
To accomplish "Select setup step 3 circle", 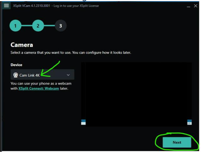I will tap(61, 26).
